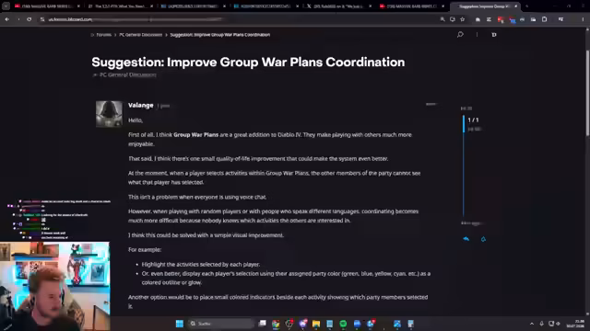Open Spotify from the taskbar
Screen dimensions: 590x331
[343, 324]
